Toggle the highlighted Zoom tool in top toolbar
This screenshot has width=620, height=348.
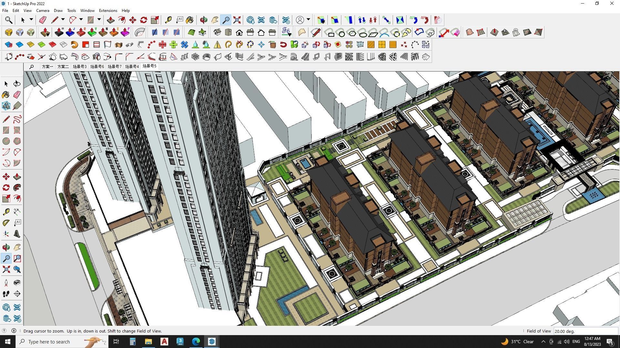click(x=226, y=20)
